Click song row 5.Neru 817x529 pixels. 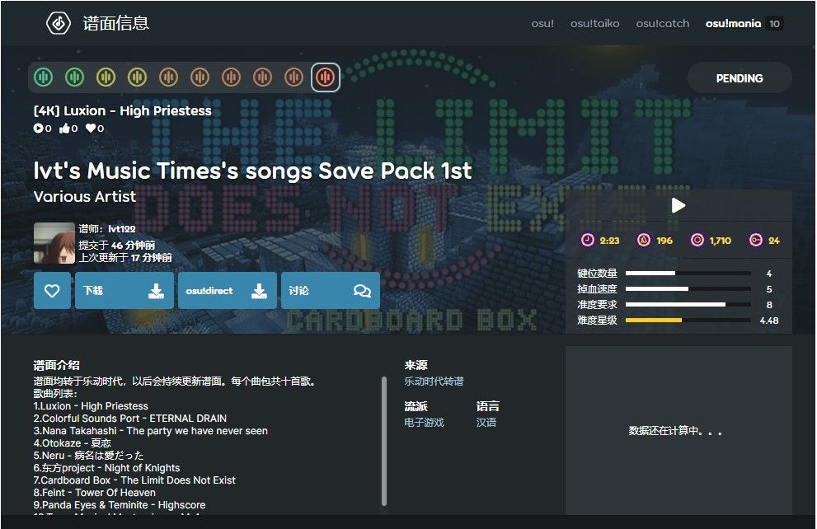click(88, 455)
